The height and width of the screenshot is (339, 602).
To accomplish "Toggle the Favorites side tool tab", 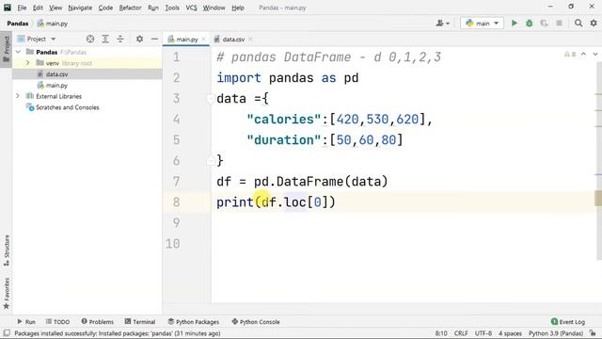I will tap(7, 293).
